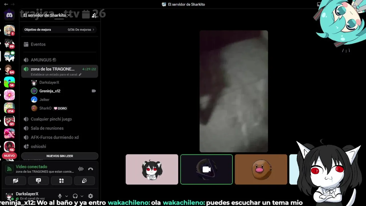This screenshot has height=206, width=366.
Task: Click the main video stream view
Action: [x=234, y=91]
